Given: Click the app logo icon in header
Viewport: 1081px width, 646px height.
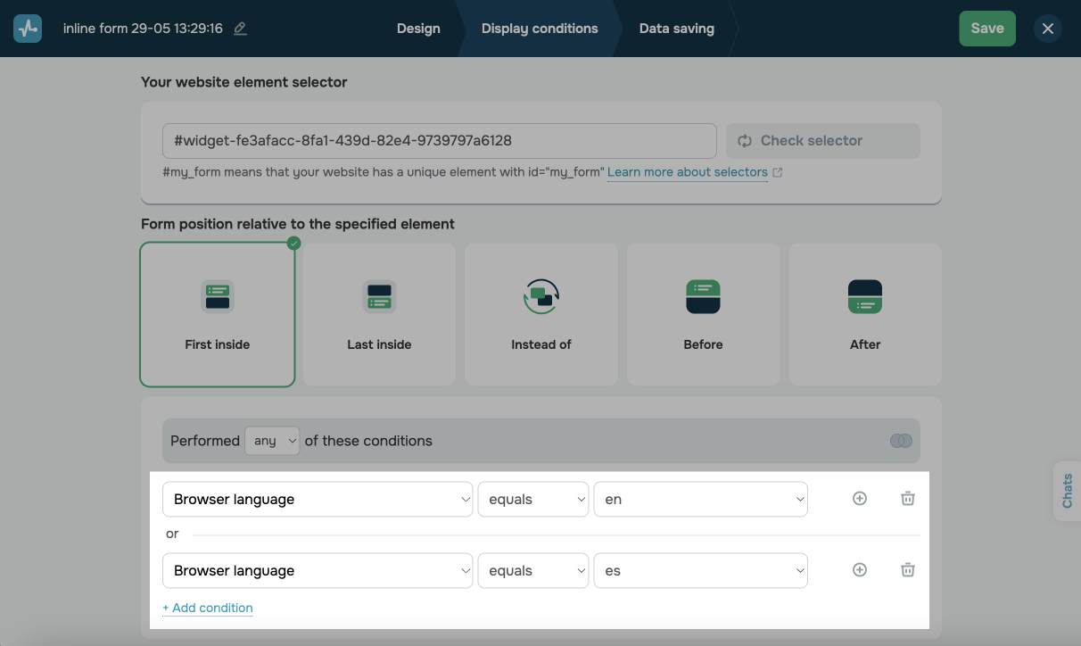Looking at the screenshot, I should tap(28, 29).
